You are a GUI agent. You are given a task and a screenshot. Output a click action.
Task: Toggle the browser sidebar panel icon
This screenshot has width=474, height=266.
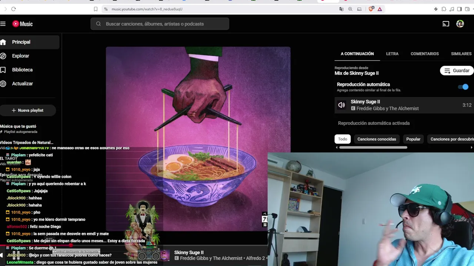459,9
